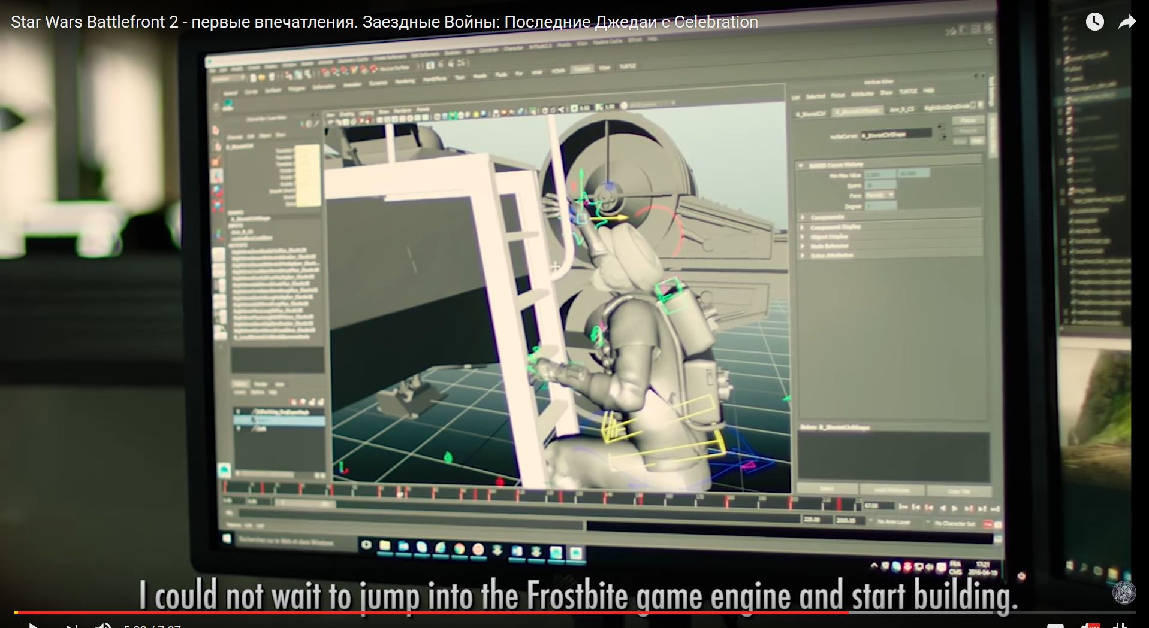Image resolution: width=1149 pixels, height=628 pixels.
Task: Open the Shading menu in the viewport panel
Action: 346,114
